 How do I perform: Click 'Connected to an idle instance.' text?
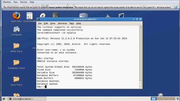click(57, 53)
